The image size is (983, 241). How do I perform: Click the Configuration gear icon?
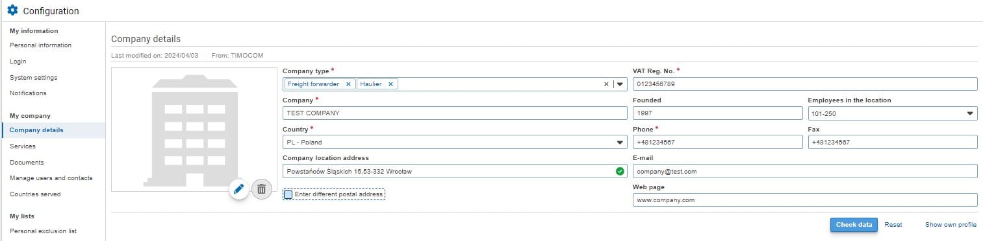(12, 10)
